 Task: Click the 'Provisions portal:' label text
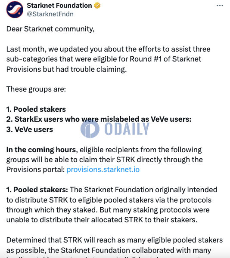[x=36, y=169]
